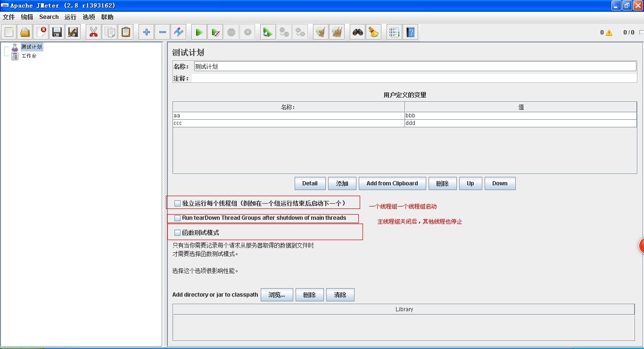Image resolution: width=644 pixels, height=349 pixels.
Task: Click the Remote stop all icon
Action: click(284, 32)
